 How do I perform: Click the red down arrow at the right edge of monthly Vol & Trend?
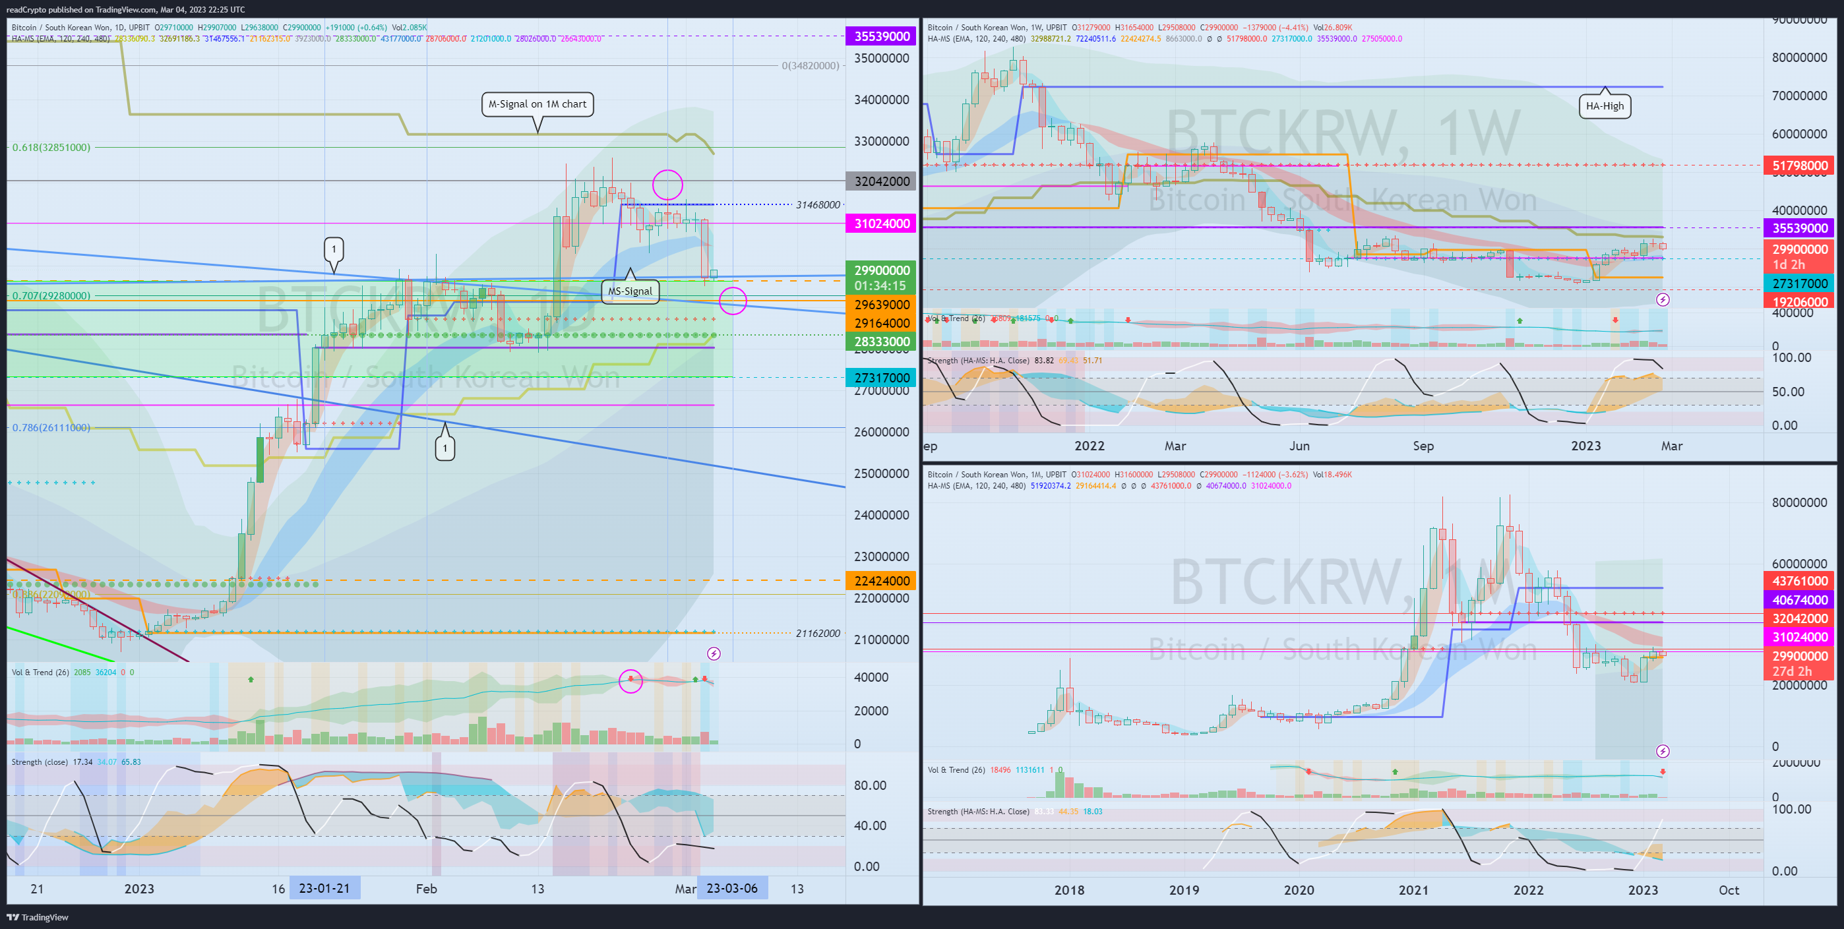click(x=1662, y=771)
